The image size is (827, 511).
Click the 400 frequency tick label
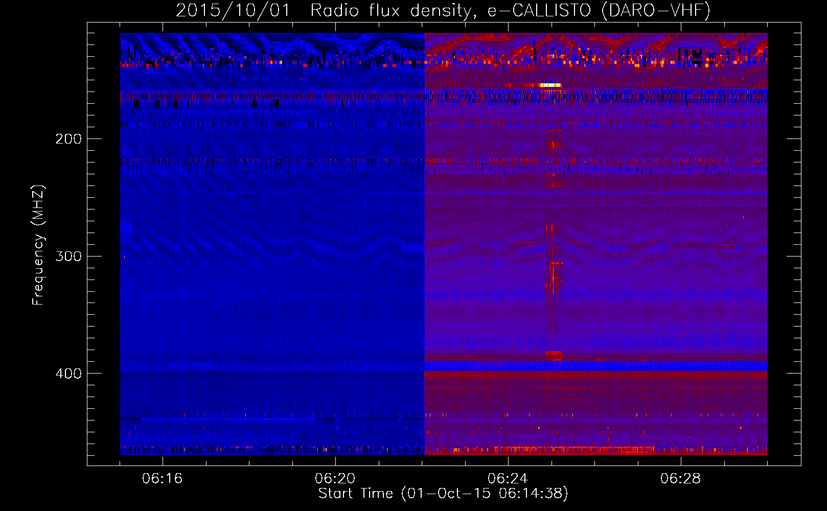(68, 374)
